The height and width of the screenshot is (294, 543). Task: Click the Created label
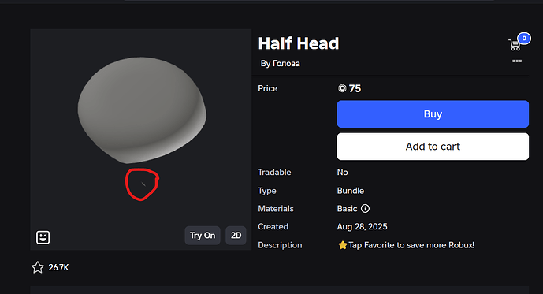click(273, 226)
